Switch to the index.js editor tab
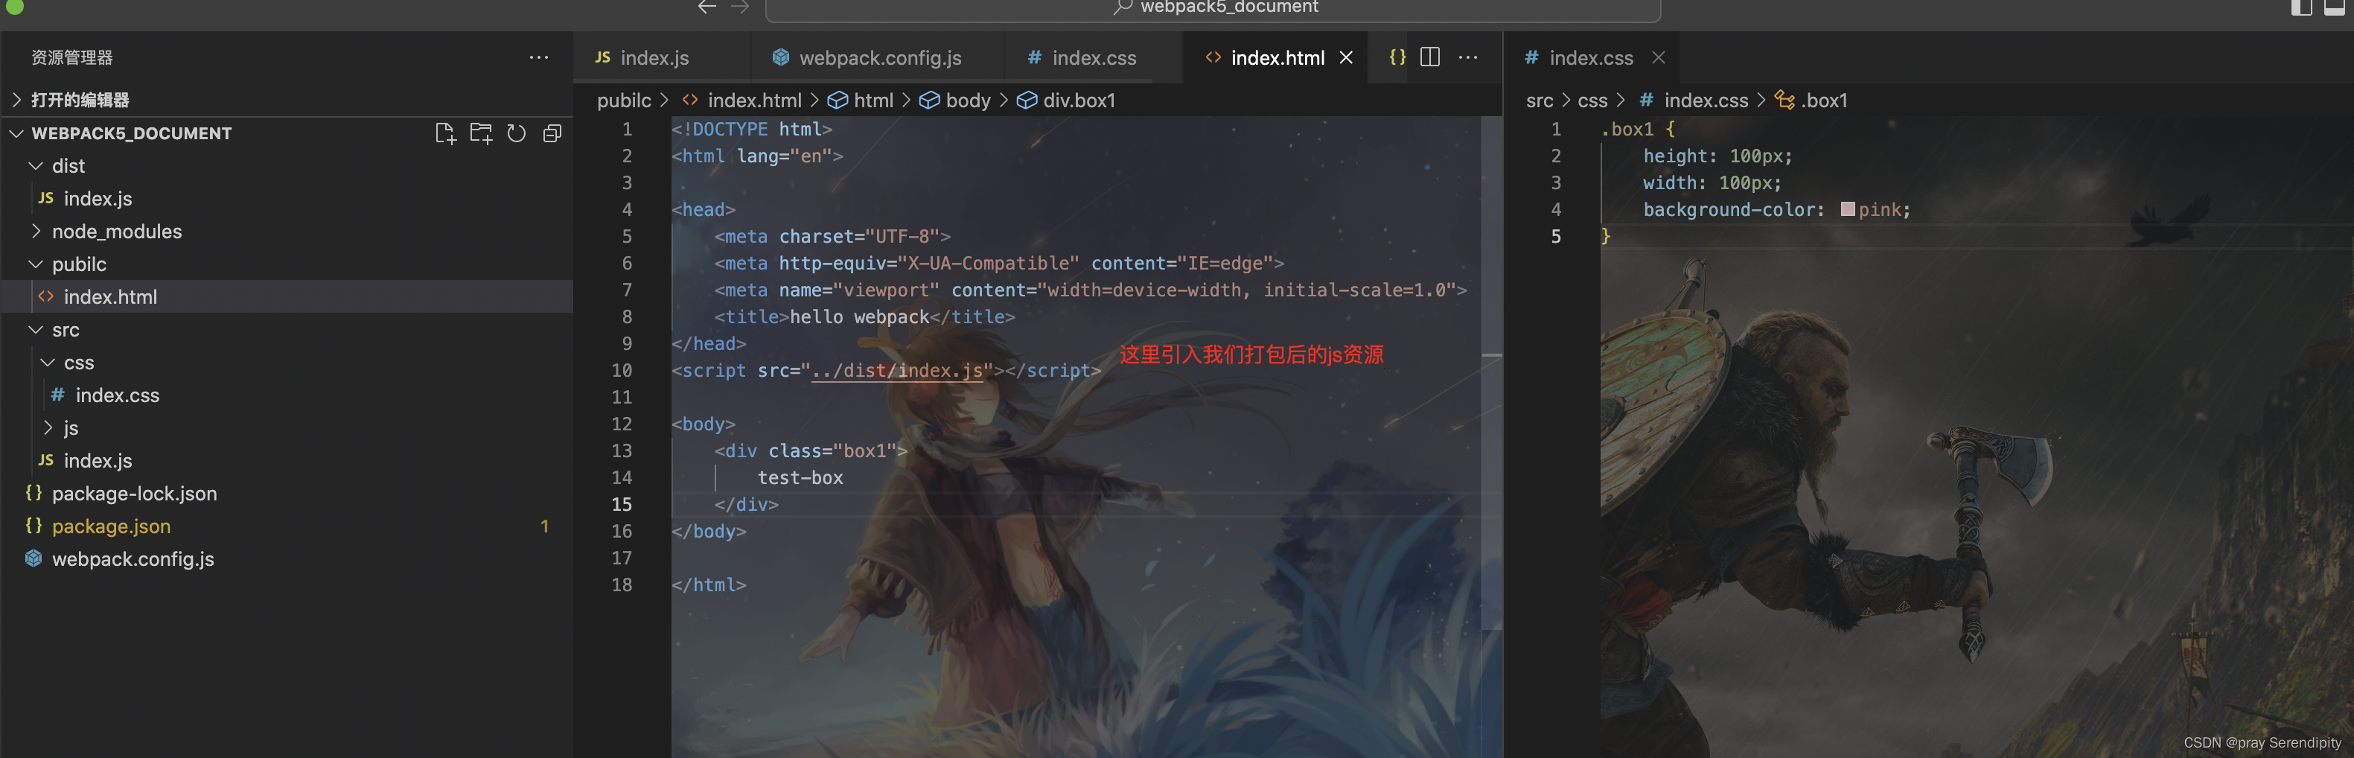Viewport: 2354px width, 758px height. coord(662,57)
